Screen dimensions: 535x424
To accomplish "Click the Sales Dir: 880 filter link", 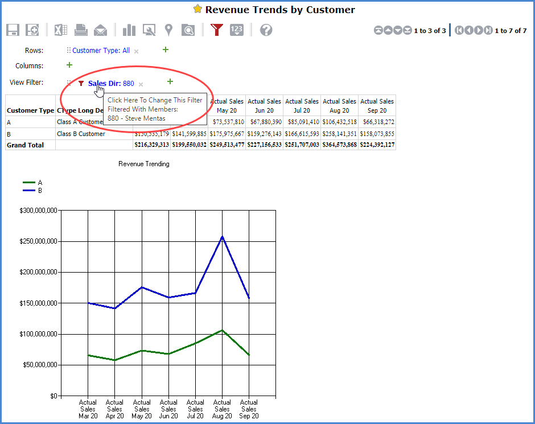I will tap(111, 84).
